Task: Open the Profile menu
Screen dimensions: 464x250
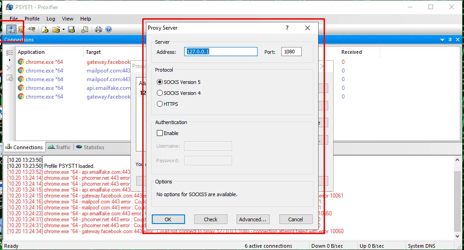Action: [x=32, y=19]
